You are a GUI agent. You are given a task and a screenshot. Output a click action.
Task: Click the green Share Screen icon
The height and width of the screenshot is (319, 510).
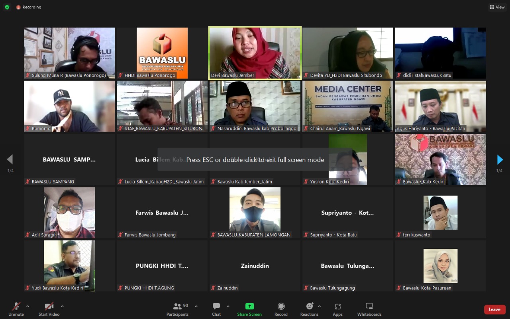click(x=249, y=307)
